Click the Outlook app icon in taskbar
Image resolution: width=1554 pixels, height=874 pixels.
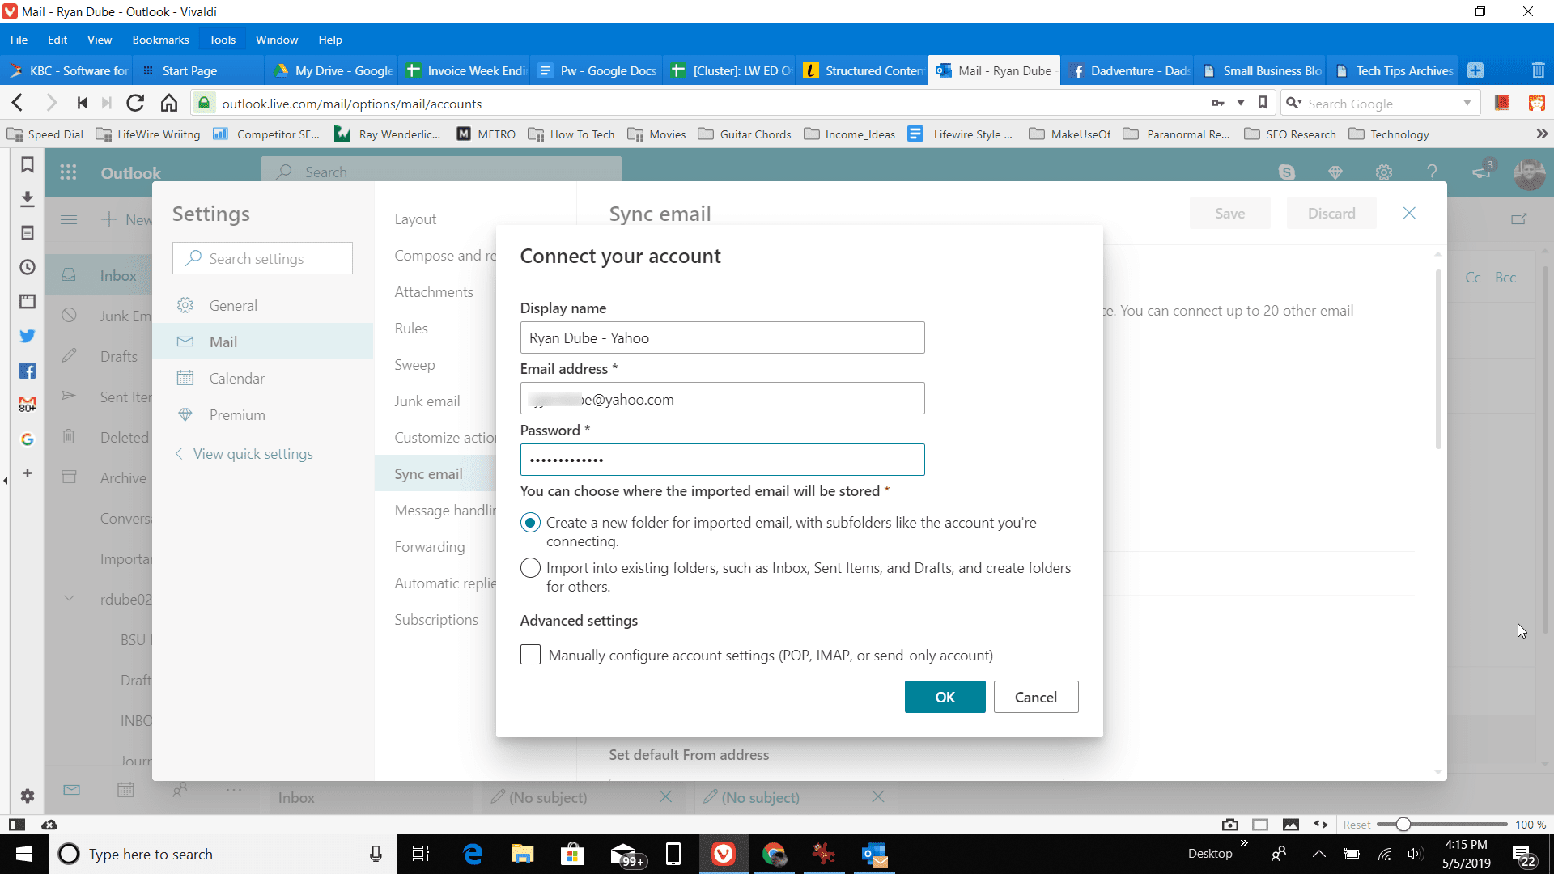[875, 854]
